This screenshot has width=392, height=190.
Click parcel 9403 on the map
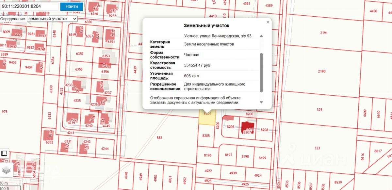pos(13,62)
